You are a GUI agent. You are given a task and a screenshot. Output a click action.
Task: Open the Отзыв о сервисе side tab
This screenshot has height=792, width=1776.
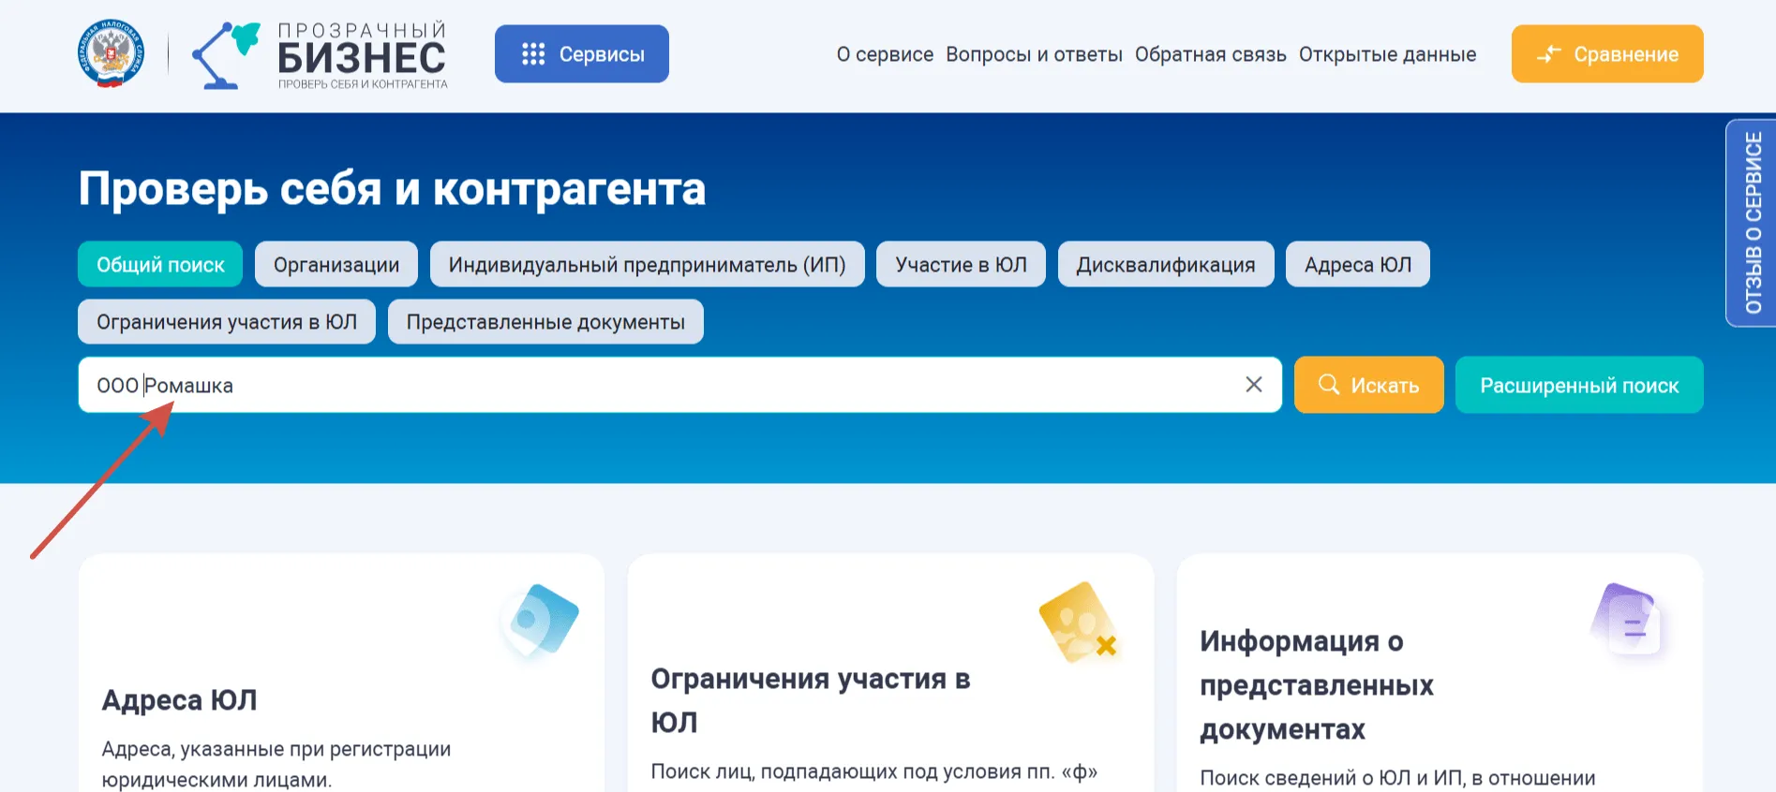pyautogui.click(x=1752, y=223)
